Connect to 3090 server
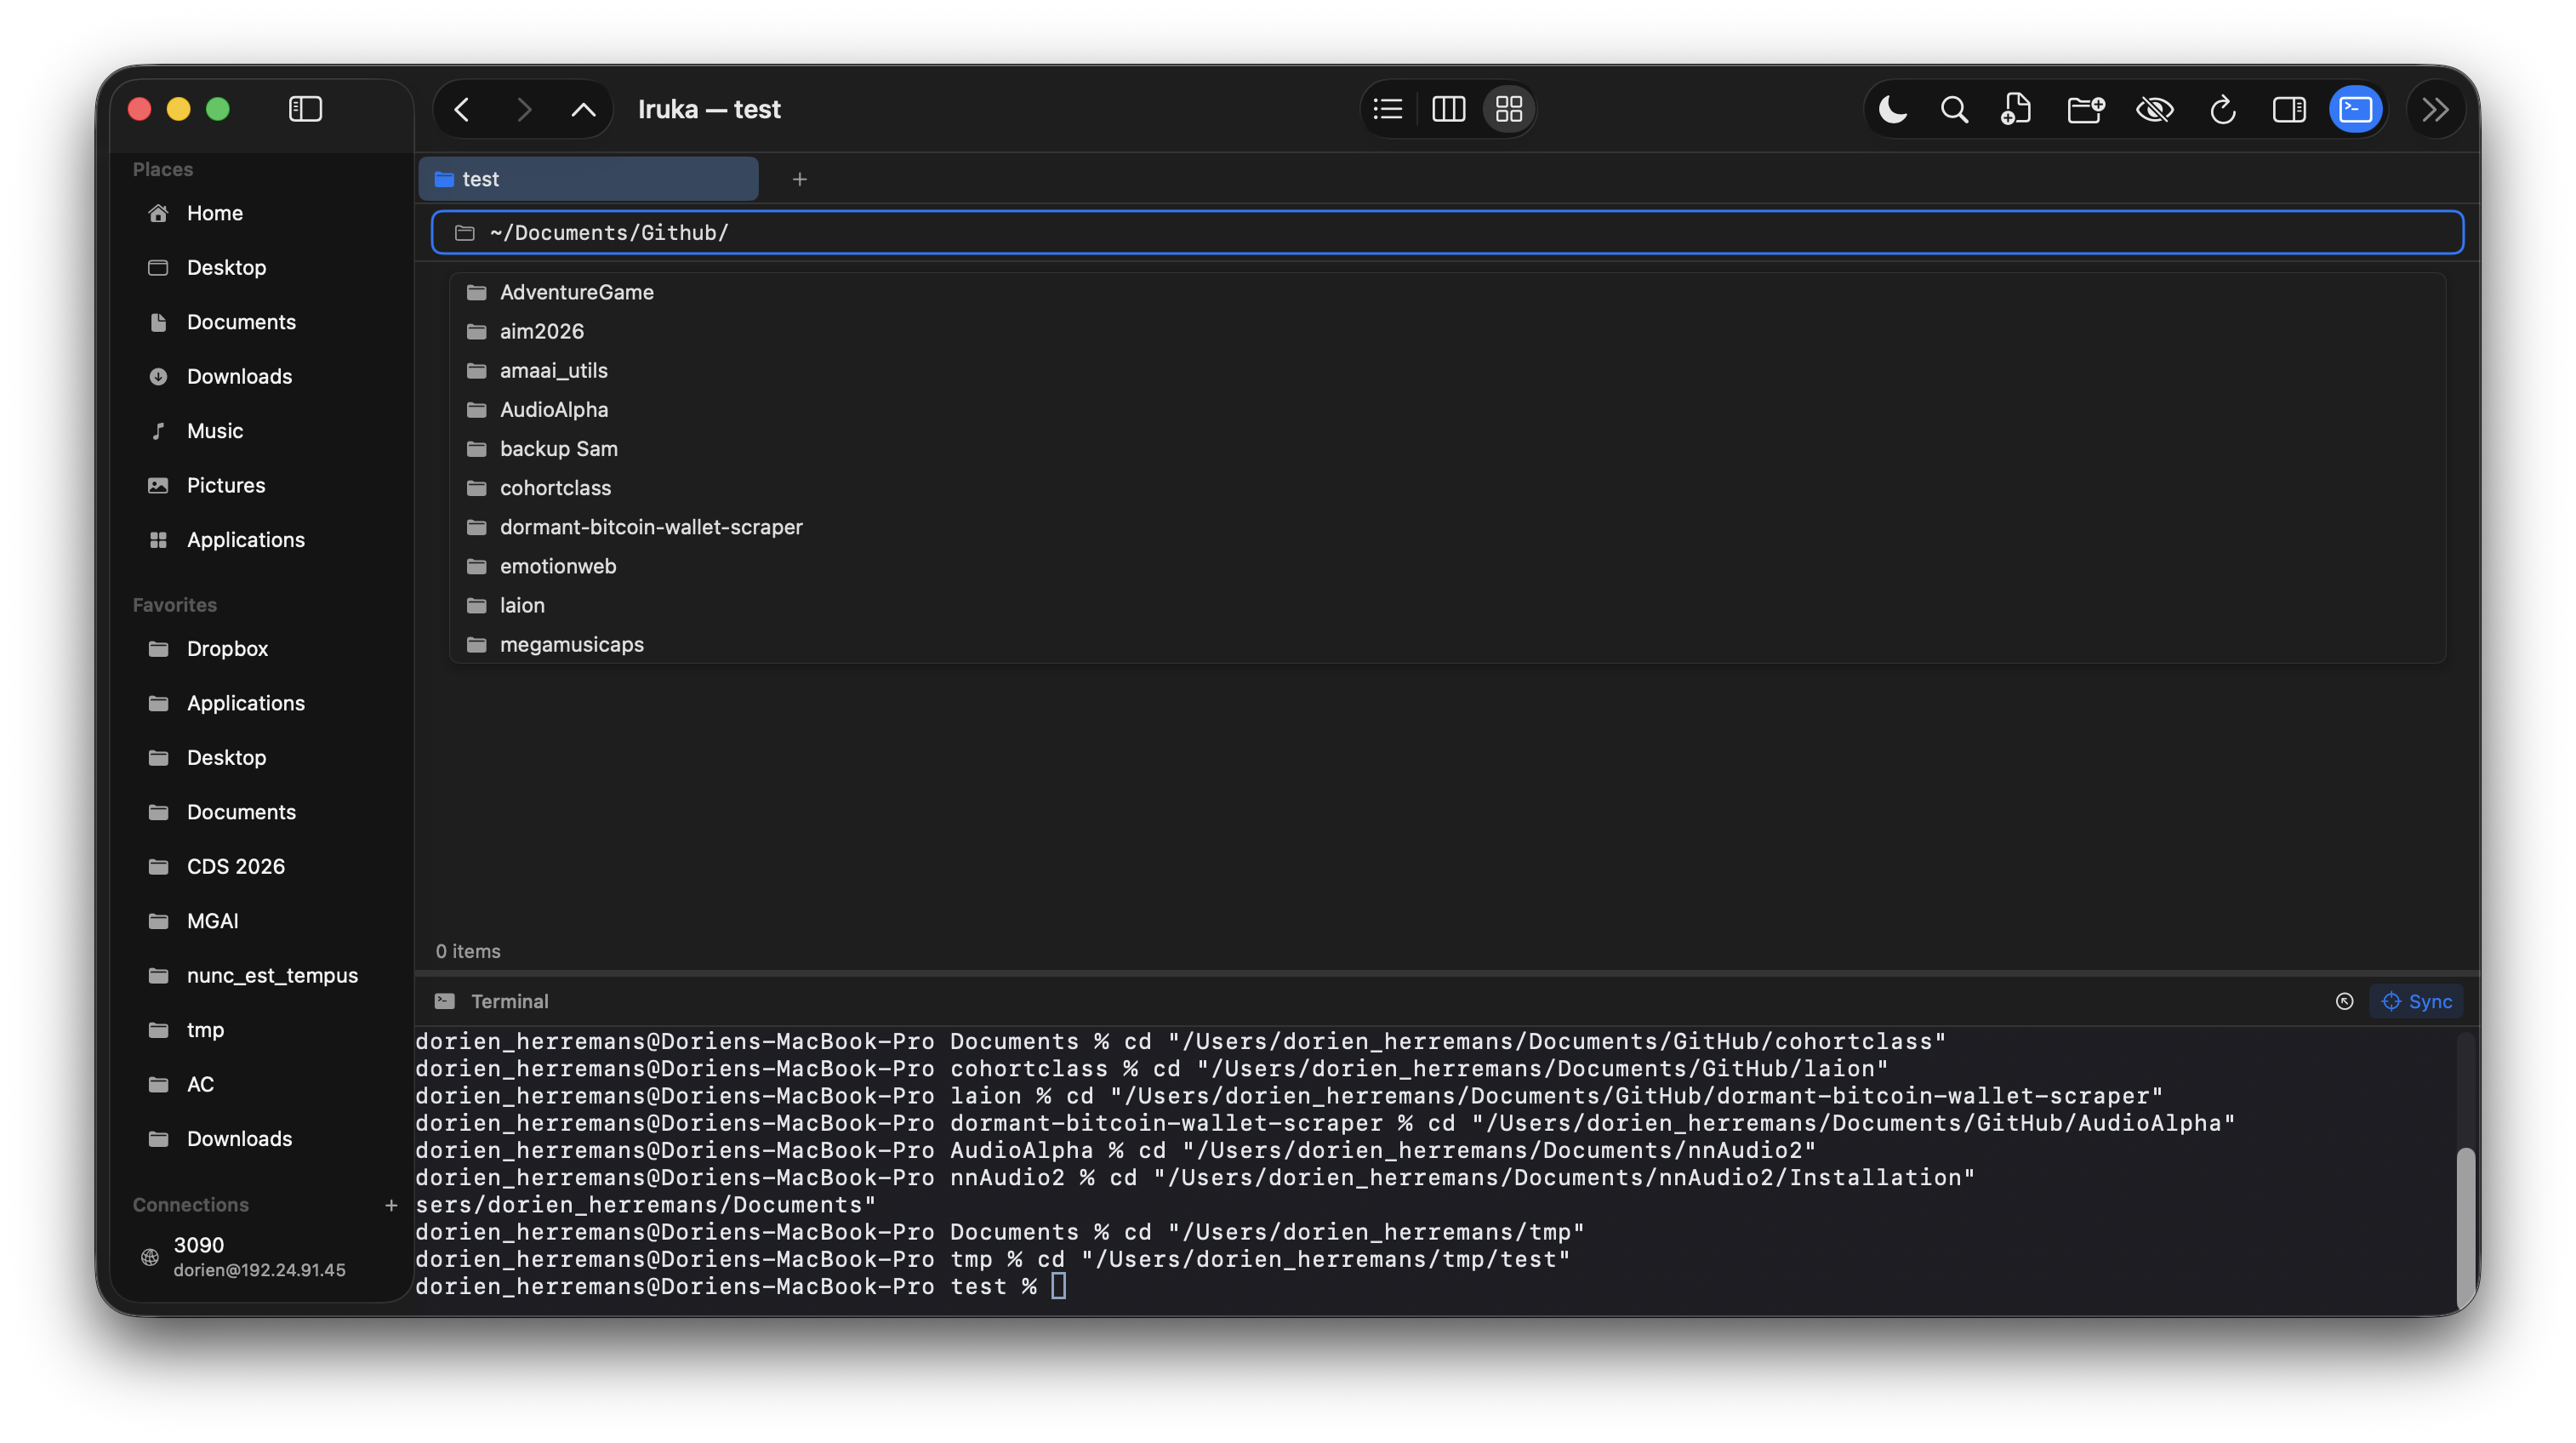The height and width of the screenshot is (1443, 2576). click(262, 1256)
